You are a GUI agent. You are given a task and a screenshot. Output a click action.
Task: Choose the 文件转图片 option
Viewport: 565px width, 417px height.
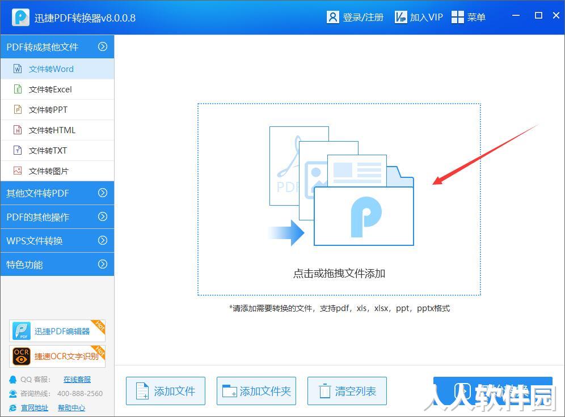tap(57, 171)
